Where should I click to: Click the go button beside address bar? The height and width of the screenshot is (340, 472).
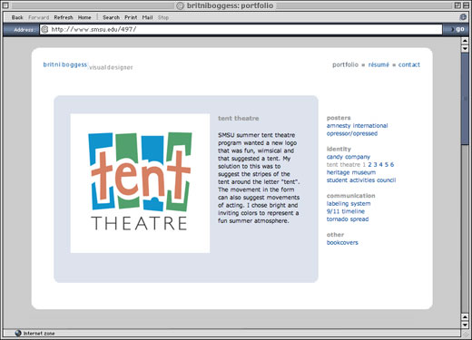(457, 29)
